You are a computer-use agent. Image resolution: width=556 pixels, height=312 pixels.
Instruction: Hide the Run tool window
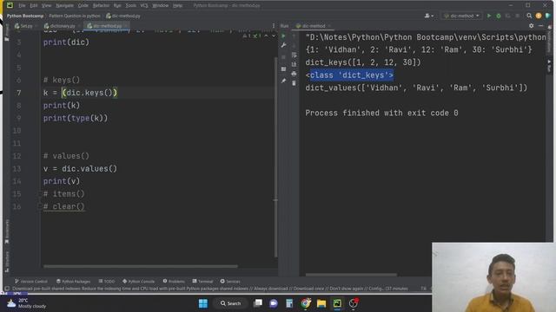tap(540, 26)
